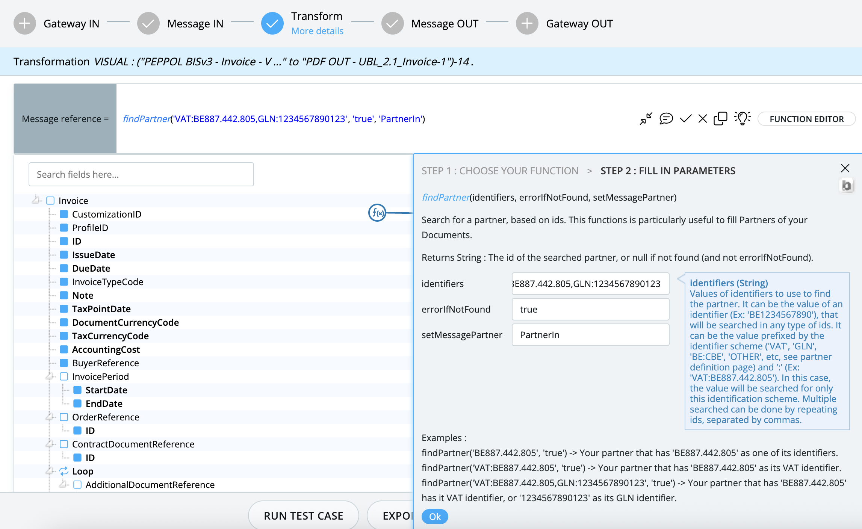Click the comment bubble icon
The image size is (862, 529).
(666, 119)
